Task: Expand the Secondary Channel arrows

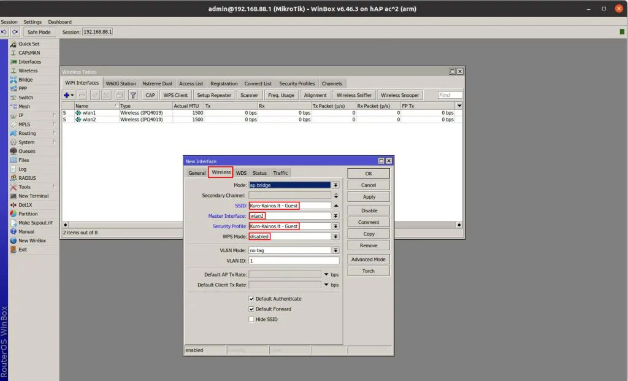Action: (x=335, y=196)
